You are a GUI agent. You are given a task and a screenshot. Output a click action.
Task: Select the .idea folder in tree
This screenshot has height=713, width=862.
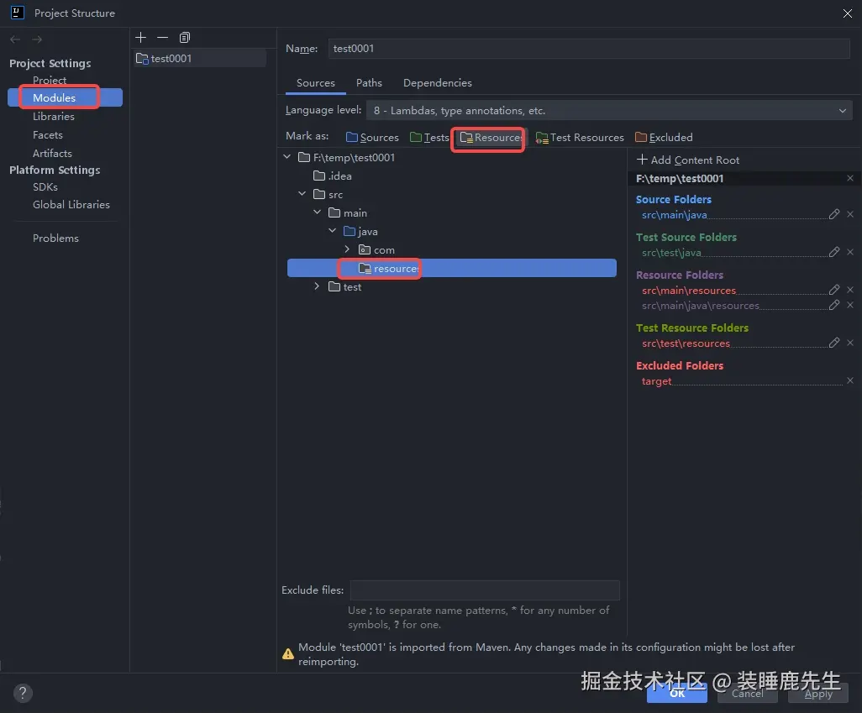(x=333, y=176)
